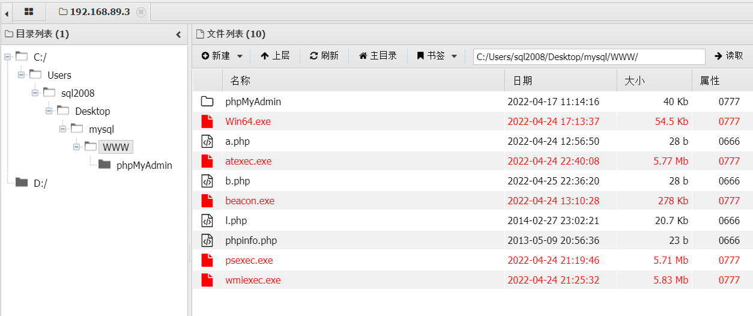This screenshot has width=753, height=316.
Task: Click the beacon.exe red file icon
Action: point(207,201)
